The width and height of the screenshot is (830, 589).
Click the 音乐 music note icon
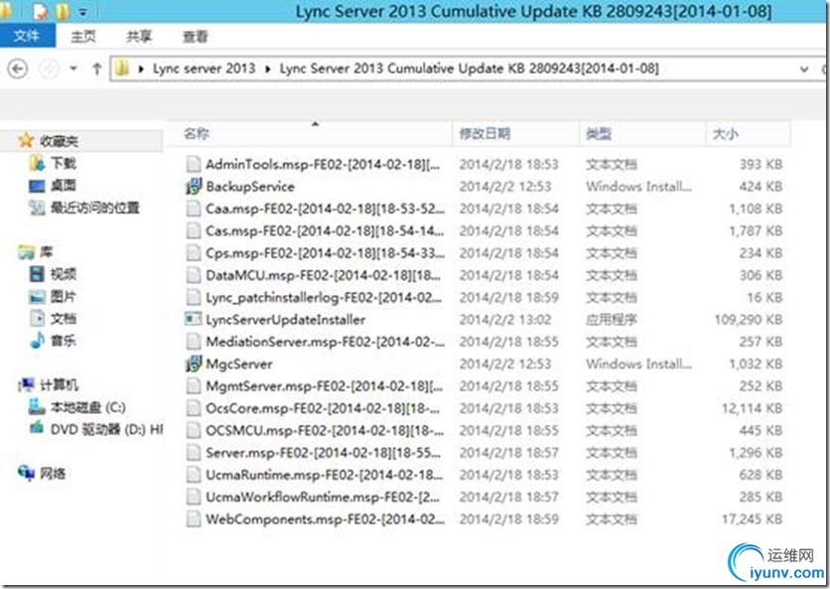click(37, 341)
